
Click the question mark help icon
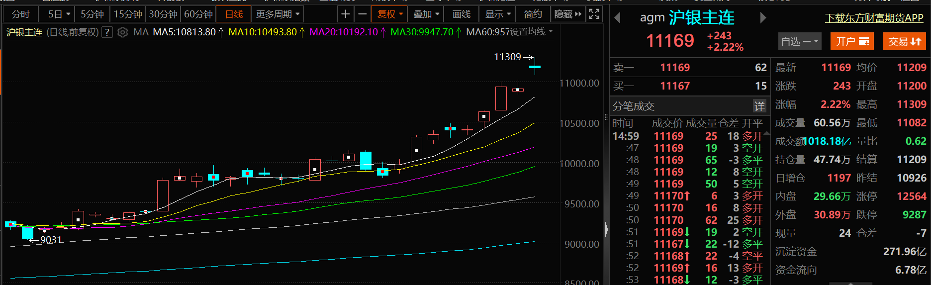click(107, 32)
